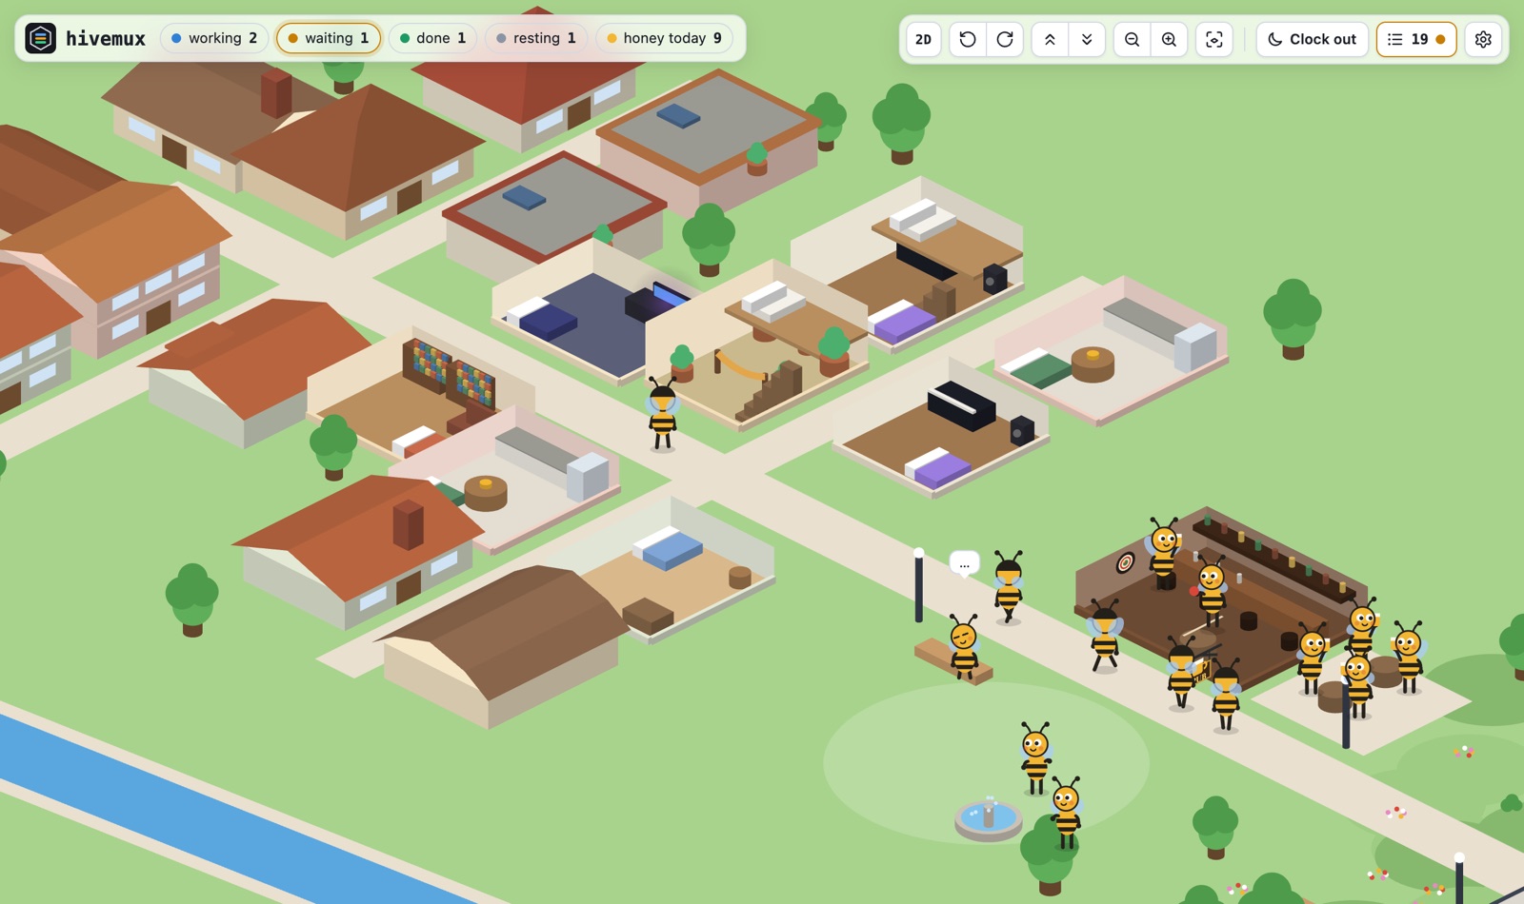Select sleeping bee on the bench
Screen dimensions: 1524x904
pyautogui.click(x=964, y=647)
